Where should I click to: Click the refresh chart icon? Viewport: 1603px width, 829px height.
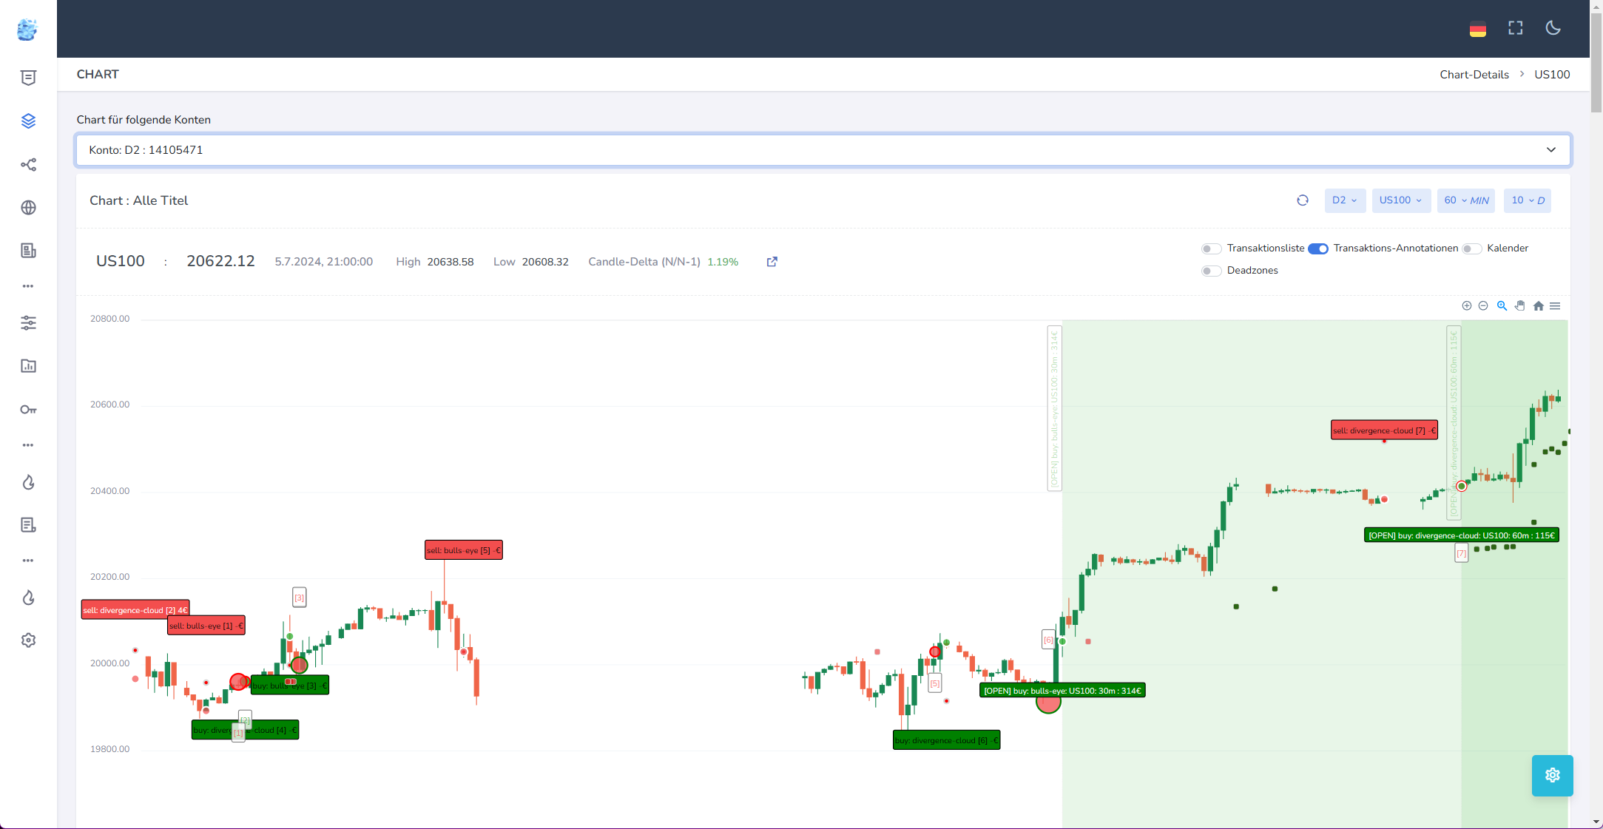[1303, 200]
